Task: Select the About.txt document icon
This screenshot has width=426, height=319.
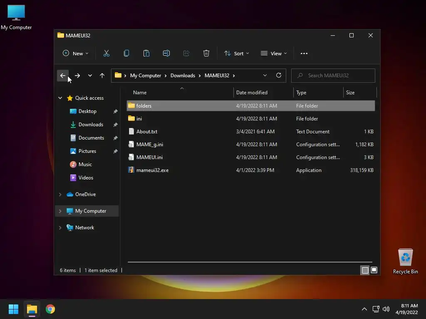Action: pyautogui.click(x=131, y=132)
